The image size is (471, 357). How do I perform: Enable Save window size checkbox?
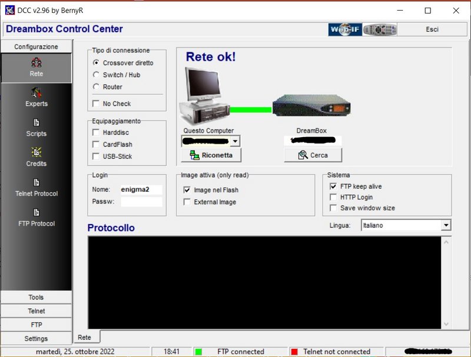tap(333, 208)
